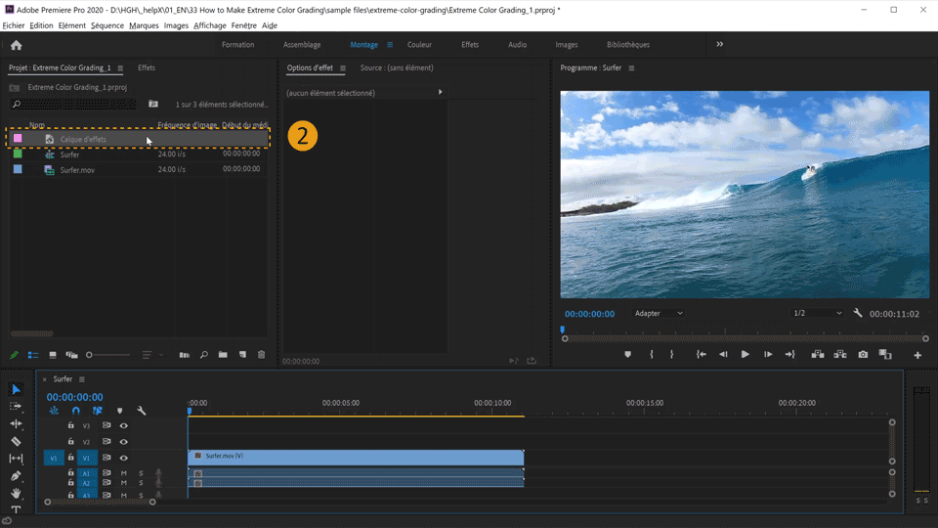Select the Hand tool in the toolbox
The height and width of the screenshot is (528, 938).
pos(16,494)
